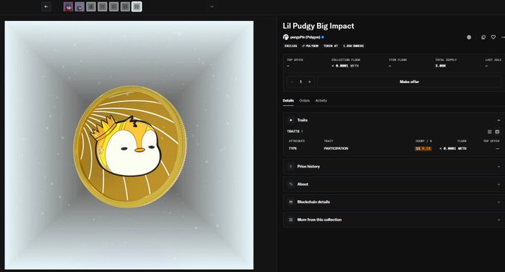Click the Blockchain details section icon

coord(290,202)
